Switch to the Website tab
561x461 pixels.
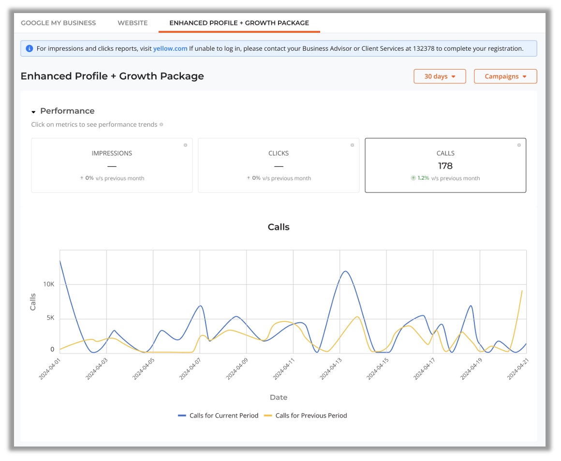[x=133, y=23]
